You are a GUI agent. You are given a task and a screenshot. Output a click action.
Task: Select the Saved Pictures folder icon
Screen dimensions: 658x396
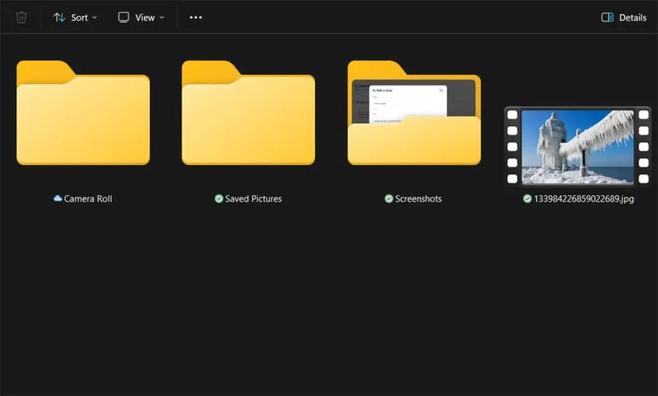(249, 113)
